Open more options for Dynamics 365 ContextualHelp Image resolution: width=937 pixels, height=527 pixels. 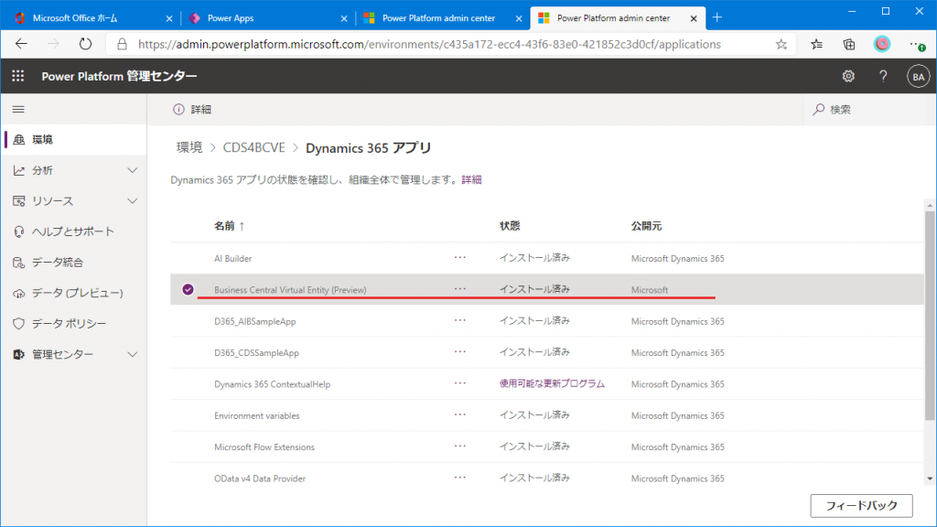459,383
